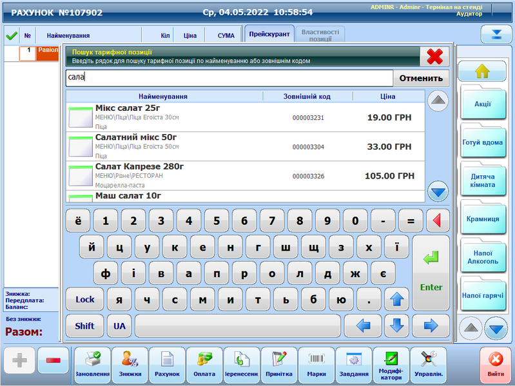Click the Отменить button

point(422,78)
